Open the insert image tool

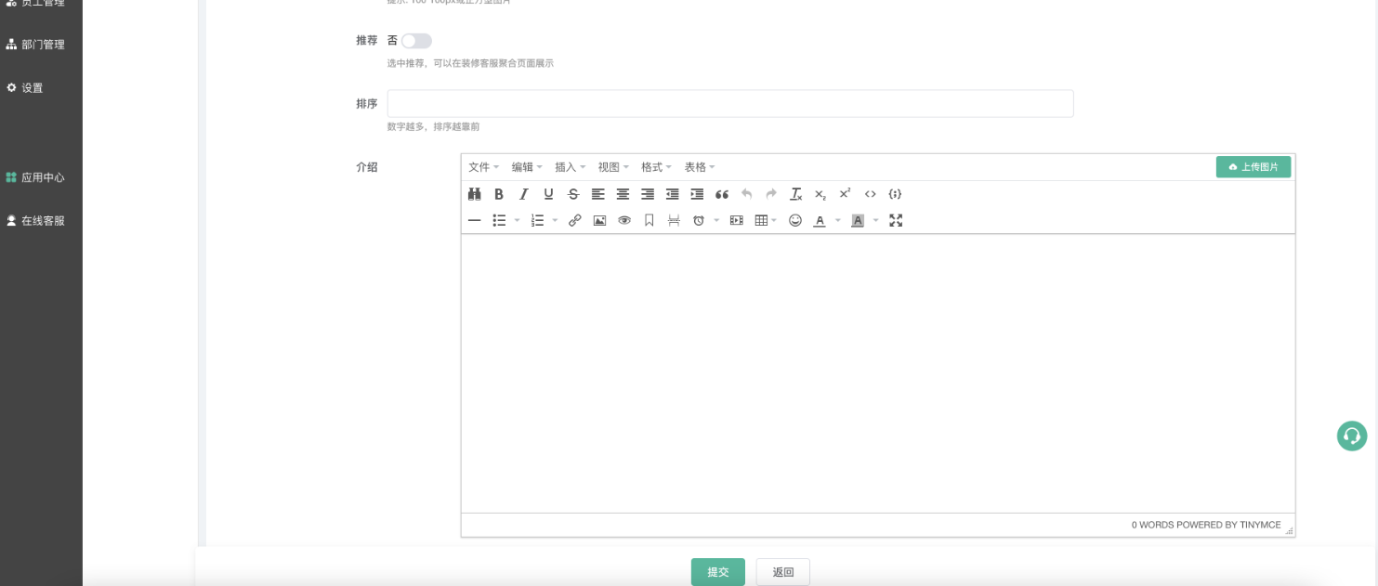(599, 220)
